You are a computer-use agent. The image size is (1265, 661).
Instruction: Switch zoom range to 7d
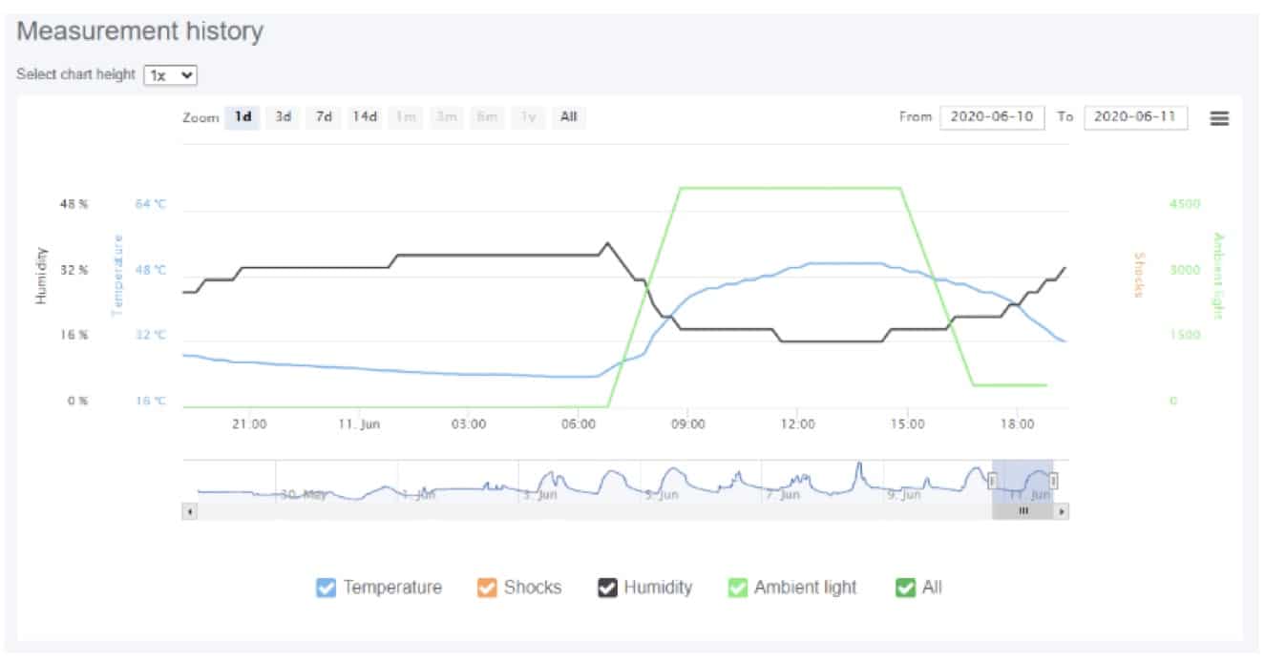coord(324,117)
